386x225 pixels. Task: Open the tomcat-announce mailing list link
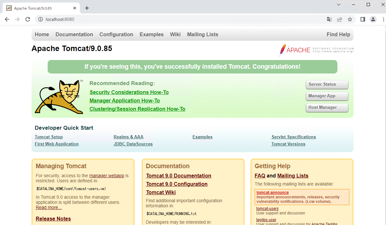[x=272, y=193]
